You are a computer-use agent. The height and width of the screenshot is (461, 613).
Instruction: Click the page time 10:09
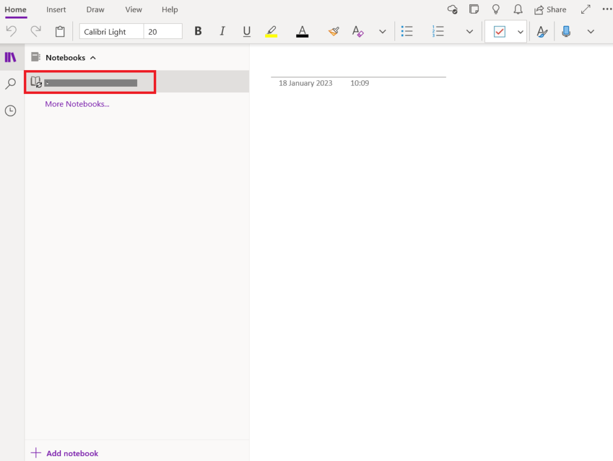[x=360, y=83]
